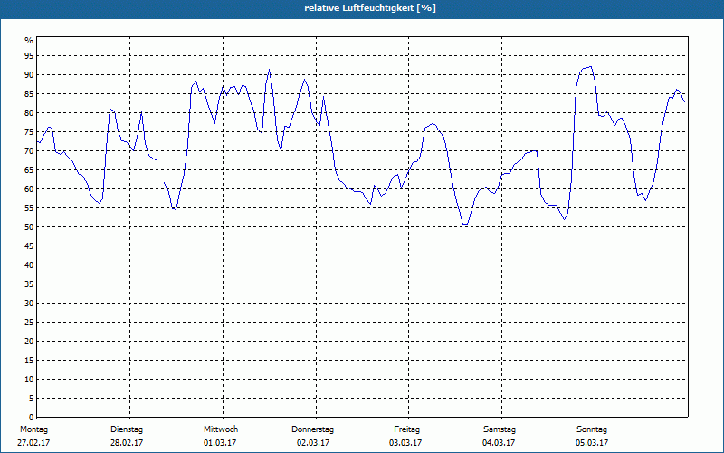Click the y-axis value 65
Viewport: 724px width, 453px height.
click(x=29, y=170)
